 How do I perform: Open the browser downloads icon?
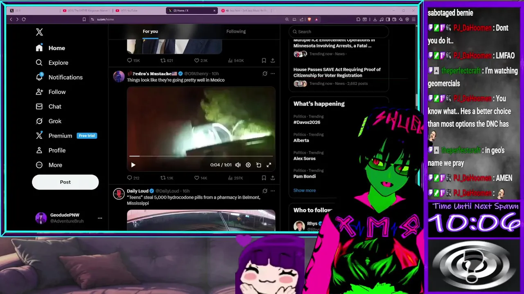[x=375, y=19]
